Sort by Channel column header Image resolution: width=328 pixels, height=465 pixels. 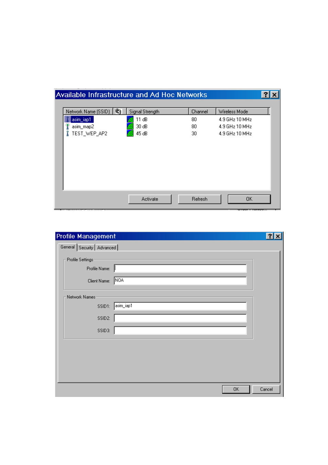(202, 112)
